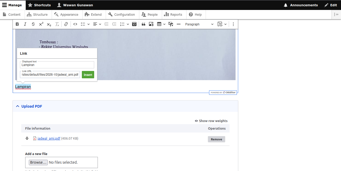The width and height of the screenshot is (341, 171).
Task: Click the increase indent icon
Action: coord(114,24)
